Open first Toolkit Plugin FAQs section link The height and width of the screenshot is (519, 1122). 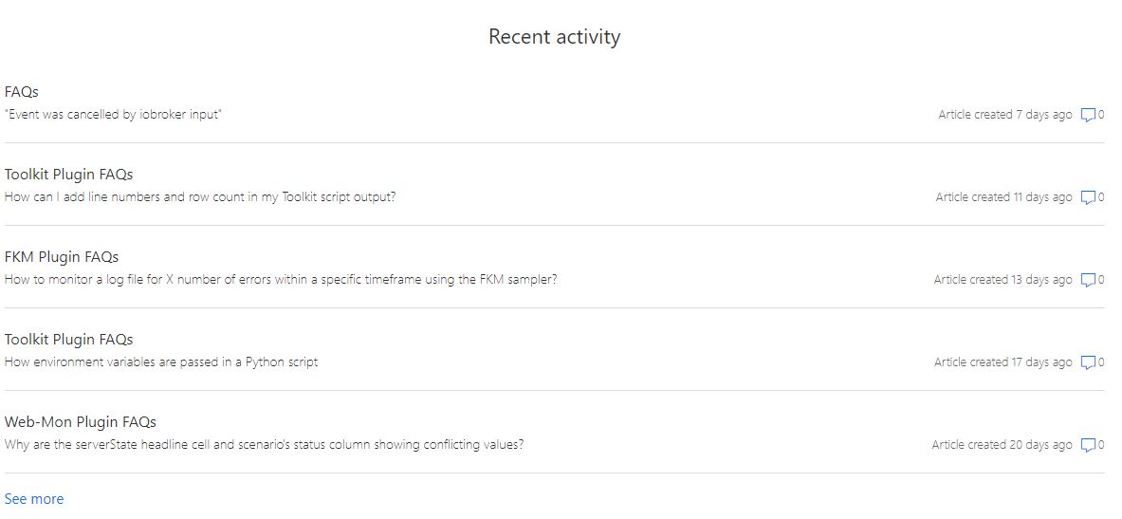click(x=68, y=174)
